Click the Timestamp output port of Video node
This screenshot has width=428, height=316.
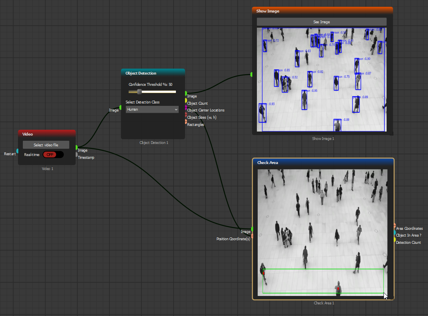point(77,154)
